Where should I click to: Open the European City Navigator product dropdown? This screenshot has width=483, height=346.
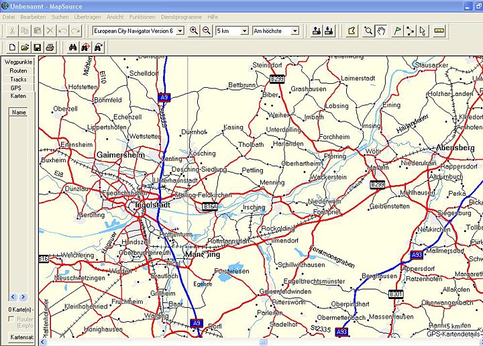pyautogui.click(x=179, y=31)
